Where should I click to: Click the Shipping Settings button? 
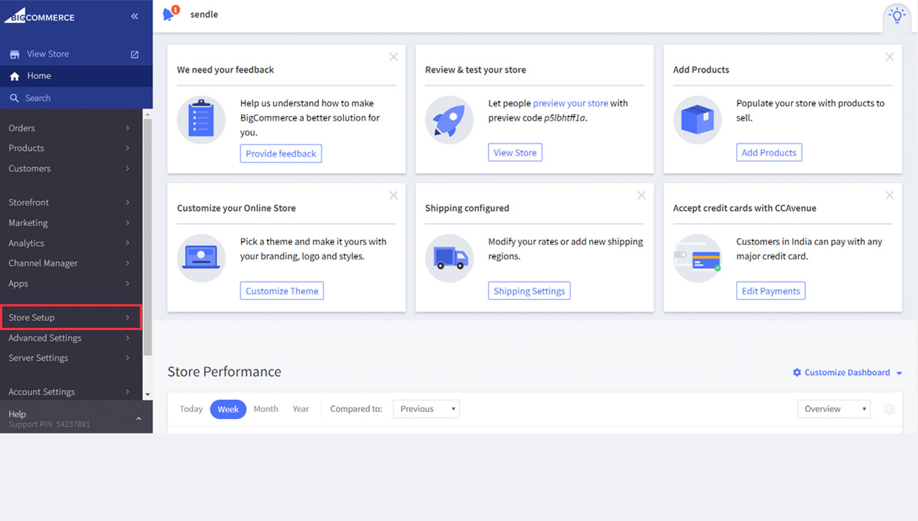coord(529,291)
